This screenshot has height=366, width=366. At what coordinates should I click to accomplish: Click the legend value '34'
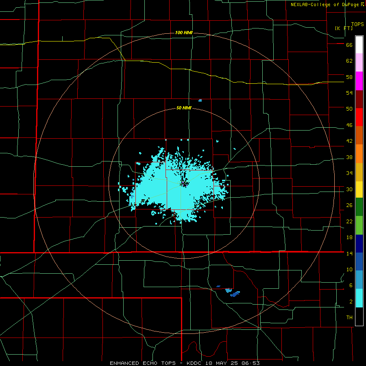349,173
